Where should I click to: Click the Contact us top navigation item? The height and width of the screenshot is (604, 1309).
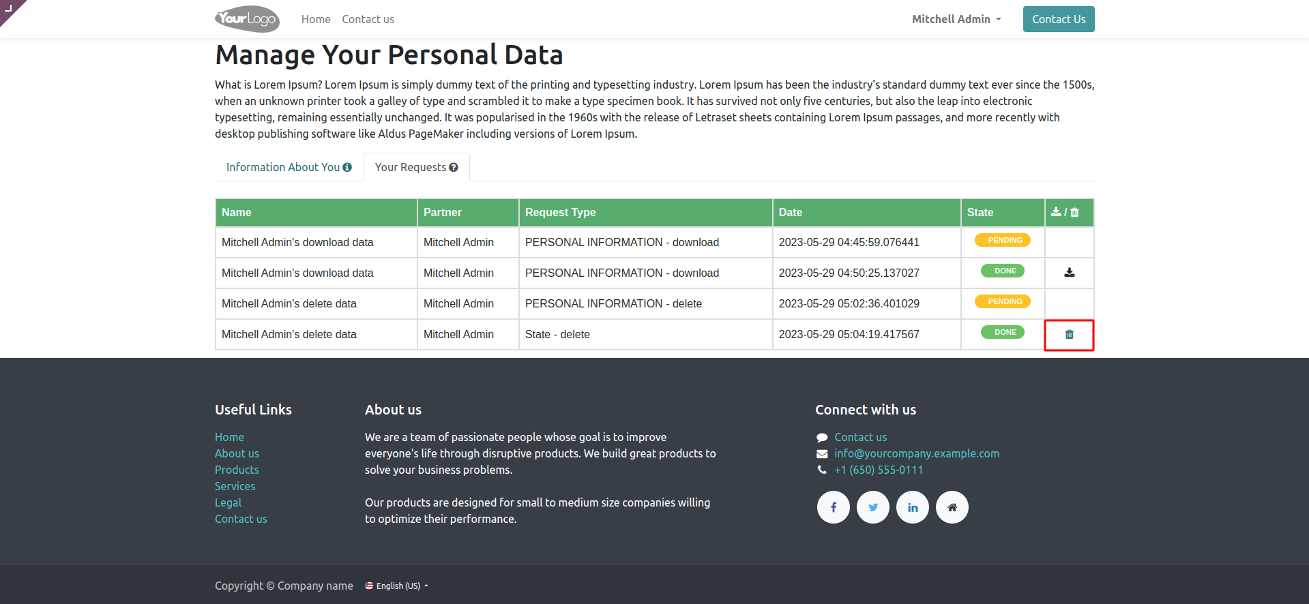[368, 19]
